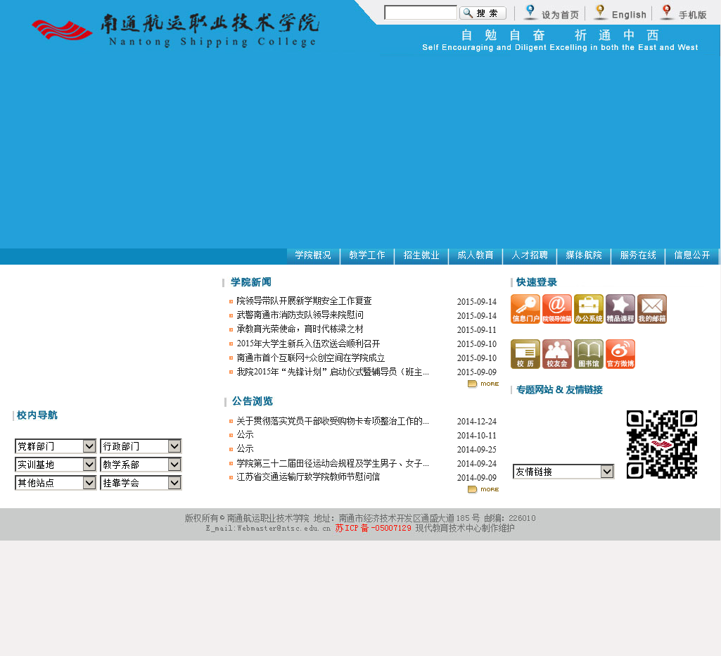Click the English pin icon
The width and height of the screenshot is (721, 656).
point(600,12)
